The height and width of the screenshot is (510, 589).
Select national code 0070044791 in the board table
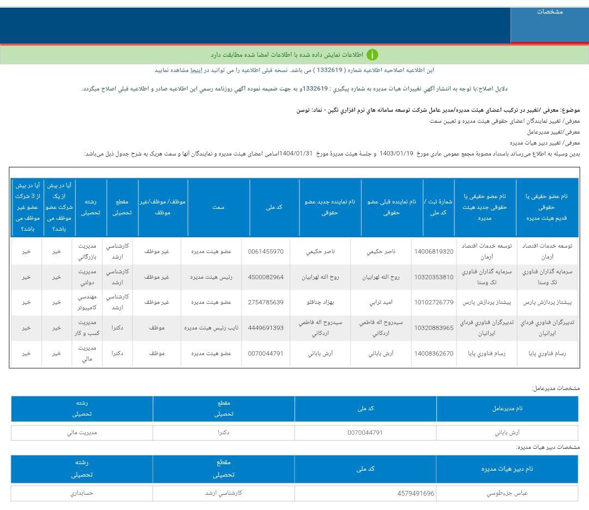tap(266, 353)
